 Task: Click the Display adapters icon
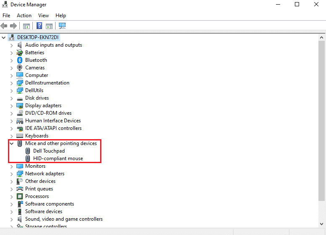click(x=20, y=106)
